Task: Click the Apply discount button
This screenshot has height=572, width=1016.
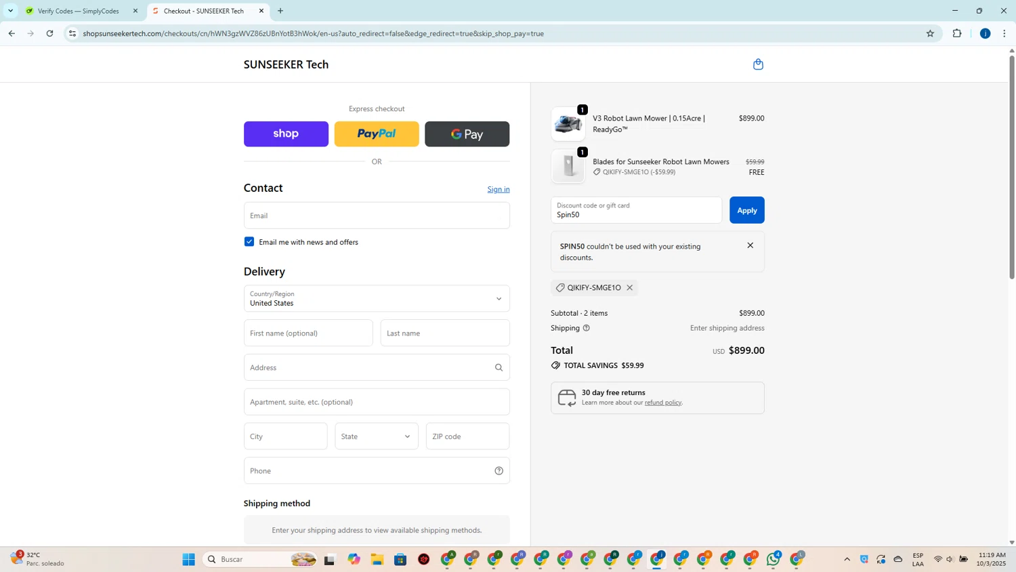Action: pyautogui.click(x=747, y=210)
